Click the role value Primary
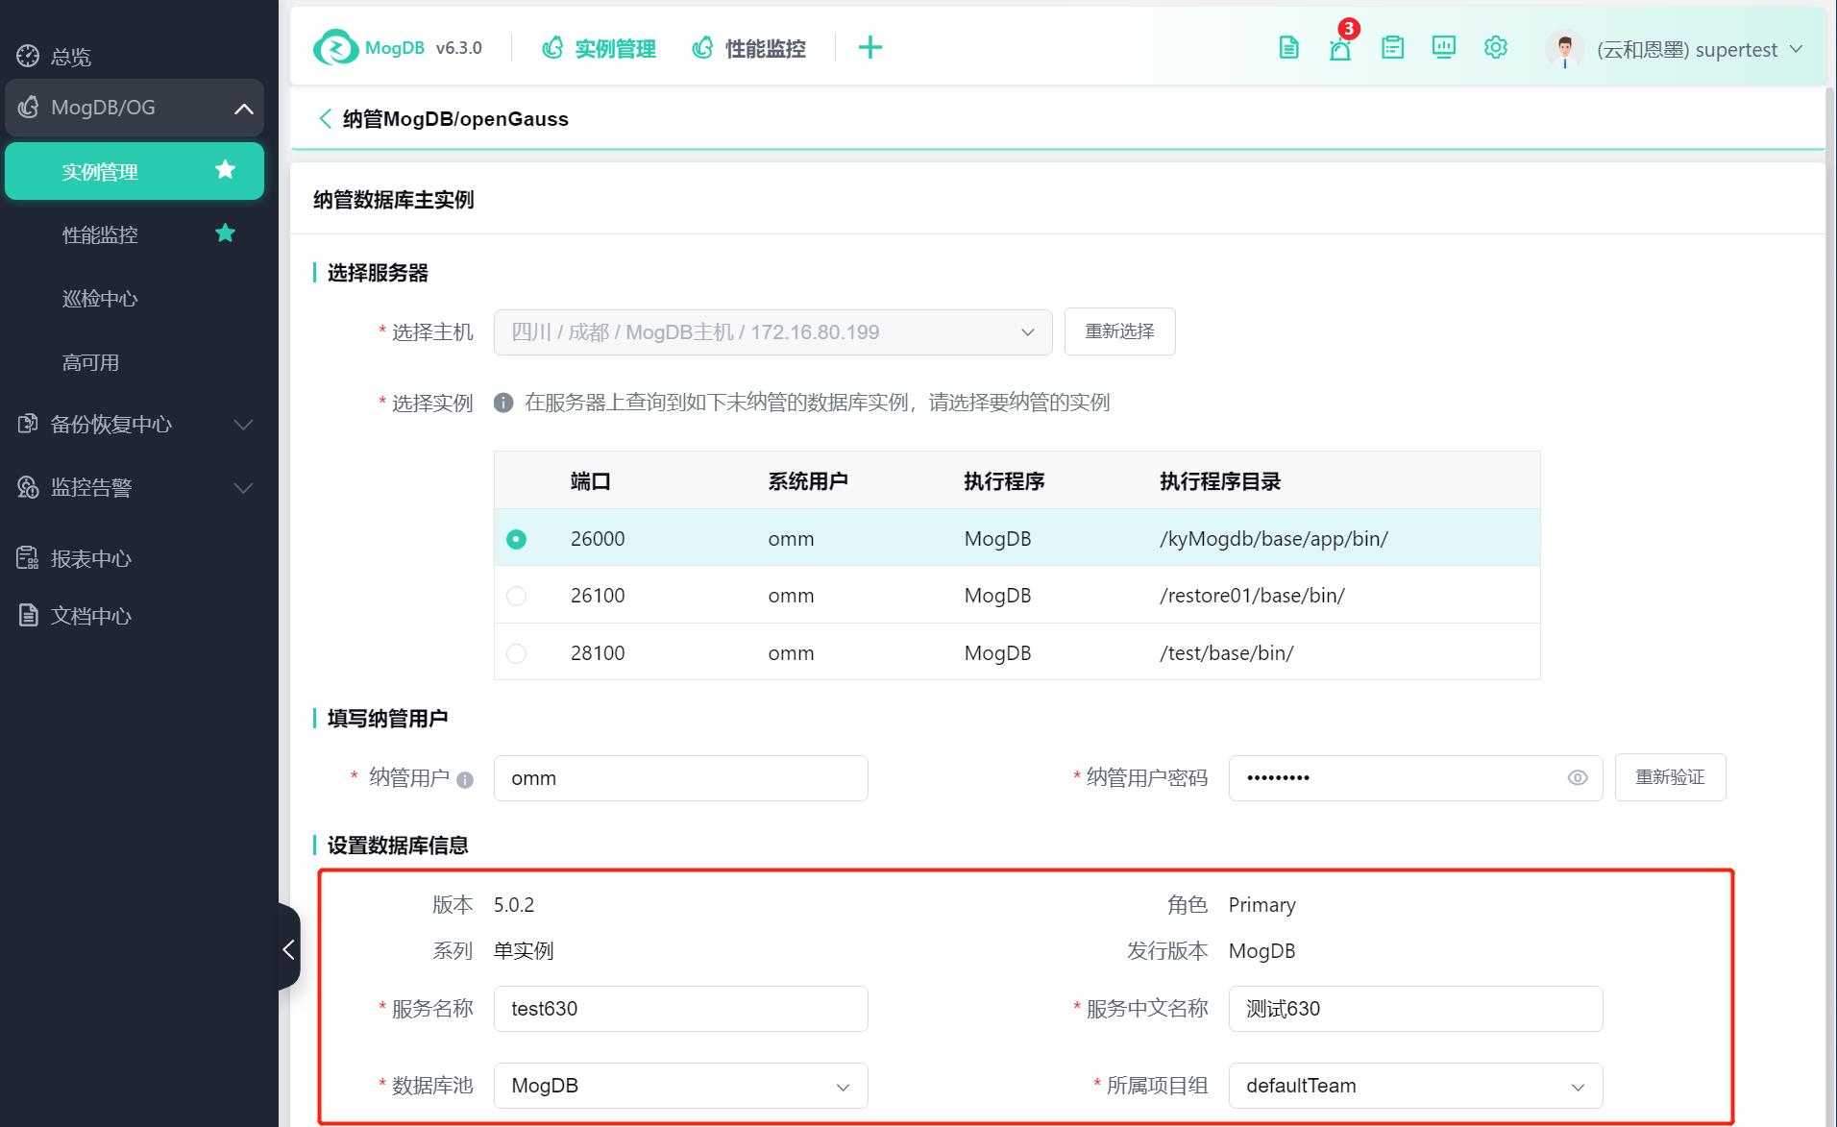 (x=1261, y=905)
